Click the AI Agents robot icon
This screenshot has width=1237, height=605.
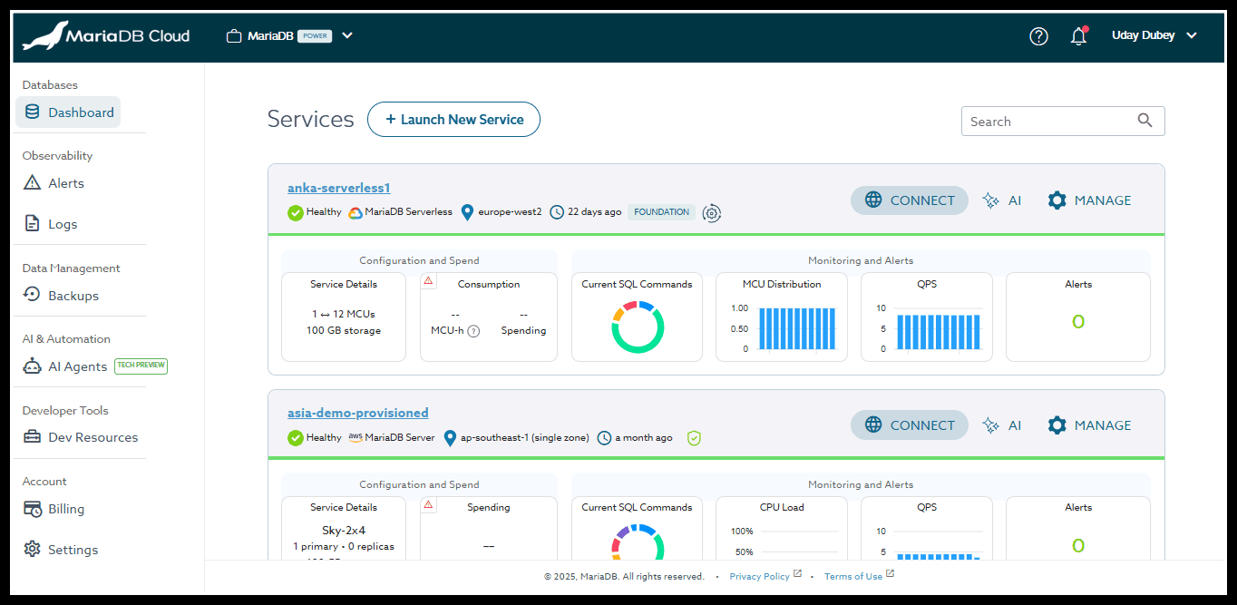click(x=33, y=366)
